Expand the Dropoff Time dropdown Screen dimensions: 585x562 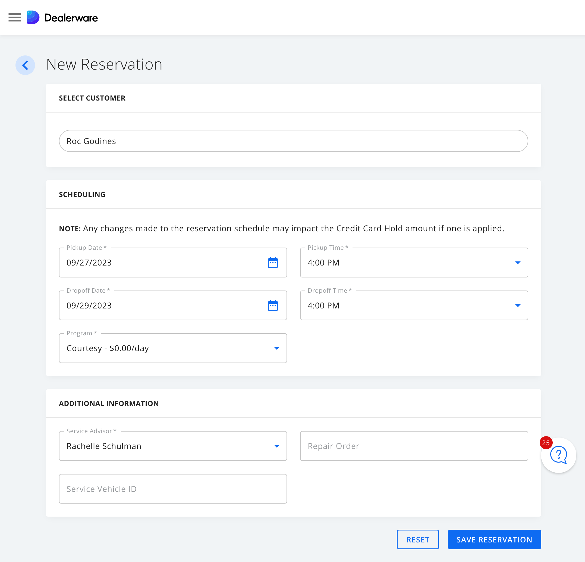[x=414, y=305]
